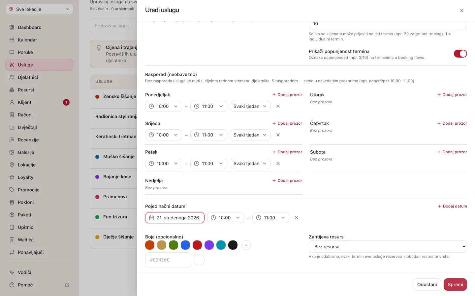475x296 pixels.
Task: Click the Pokloni gift icon
Action: (12, 202)
